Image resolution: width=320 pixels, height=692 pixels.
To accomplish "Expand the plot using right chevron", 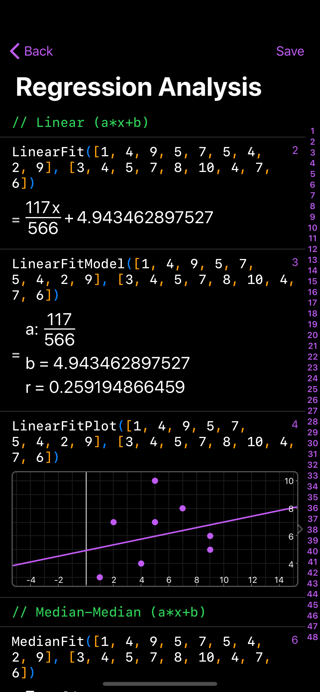I will tap(300, 529).
